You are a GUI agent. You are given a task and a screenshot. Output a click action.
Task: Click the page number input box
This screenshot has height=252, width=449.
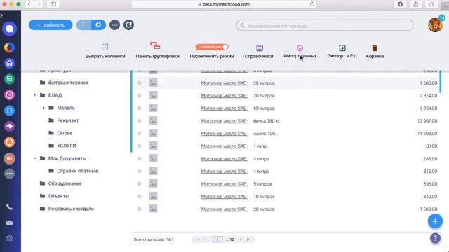(217, 239)
